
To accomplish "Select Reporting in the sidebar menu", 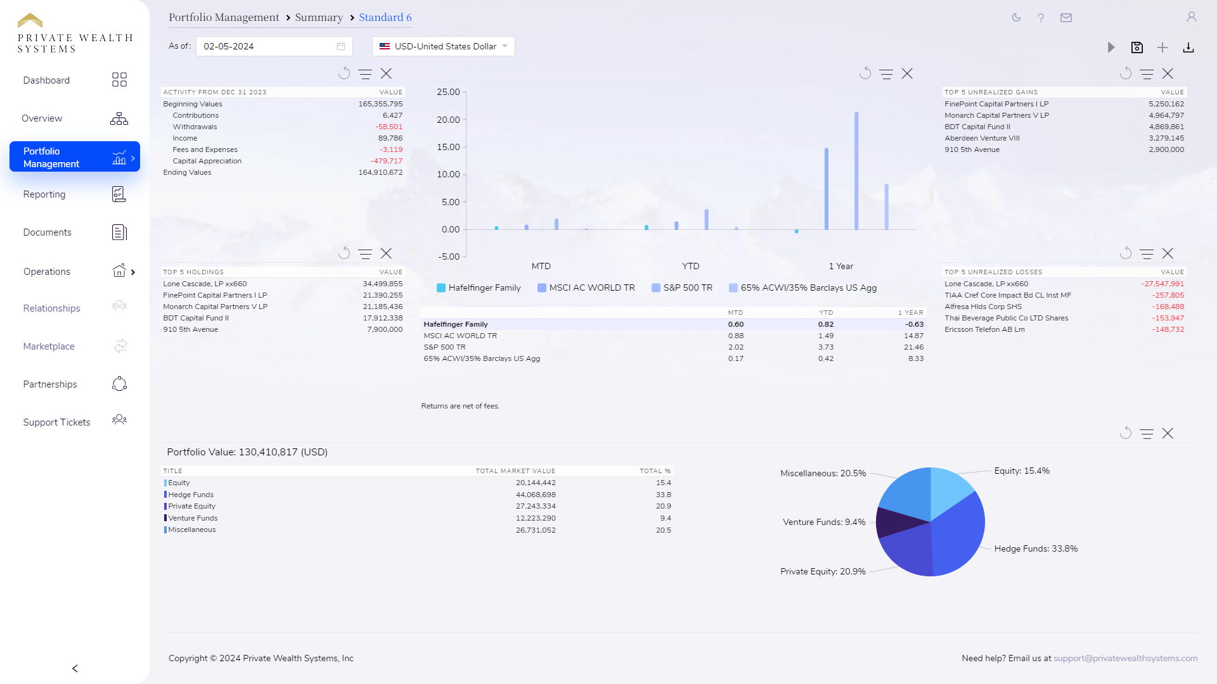I will click(x=44, y=194).
